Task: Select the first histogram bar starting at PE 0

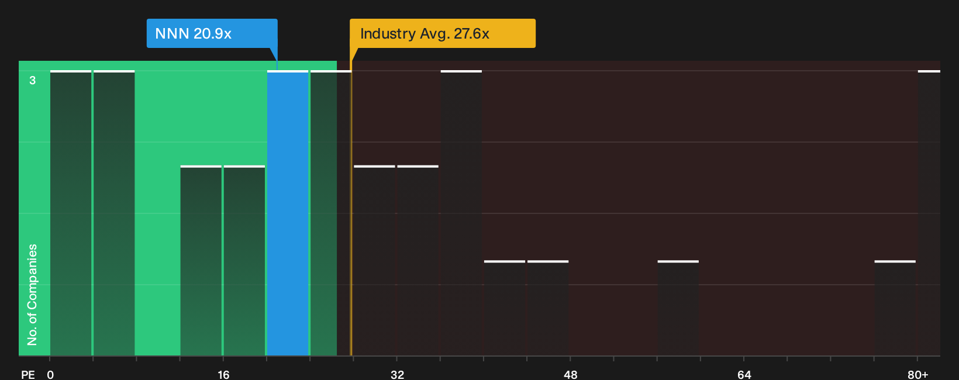Action: 71,213
